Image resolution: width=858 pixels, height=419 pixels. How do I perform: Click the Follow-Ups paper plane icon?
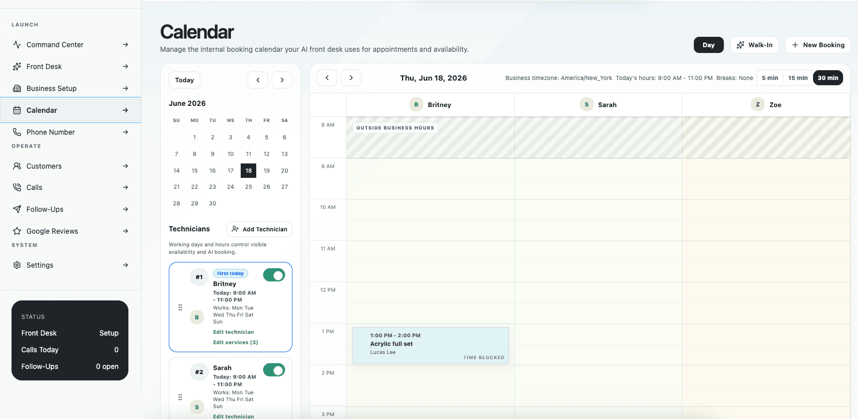(17, 209)
